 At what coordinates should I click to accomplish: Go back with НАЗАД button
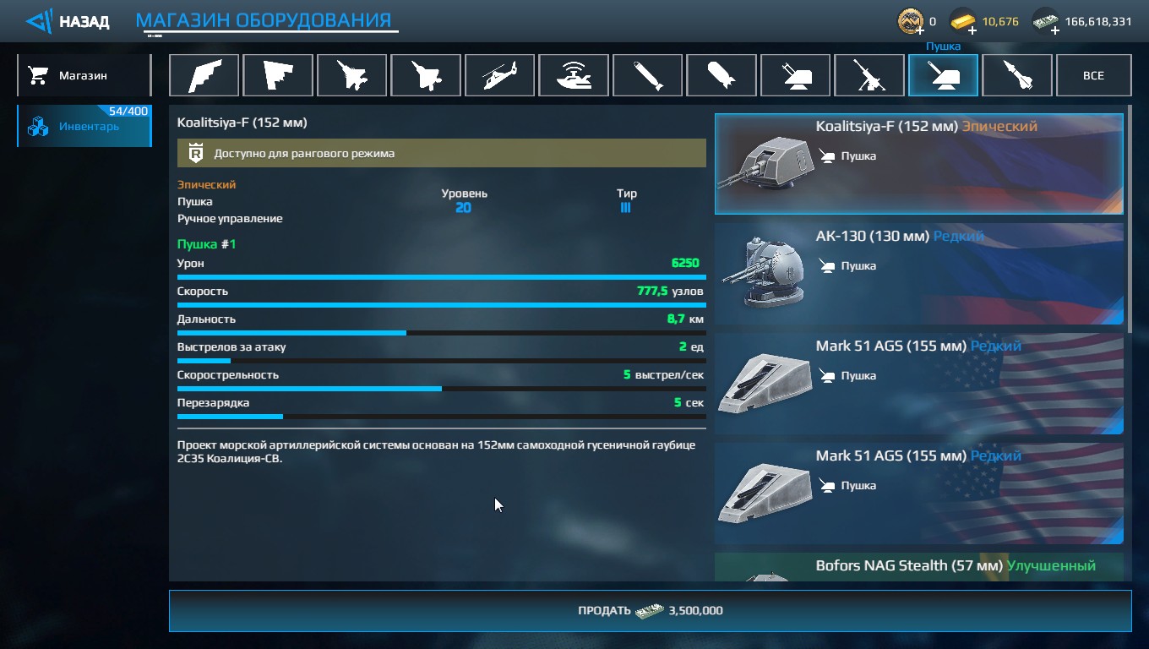click(68, 21)
